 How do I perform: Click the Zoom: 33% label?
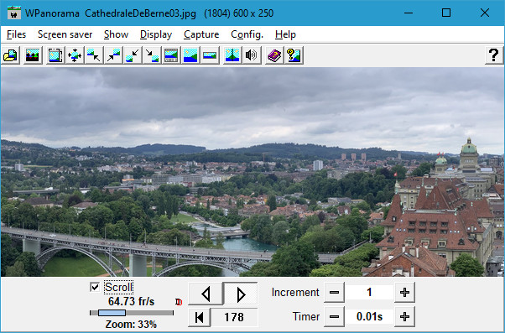[x=131, y=324]
